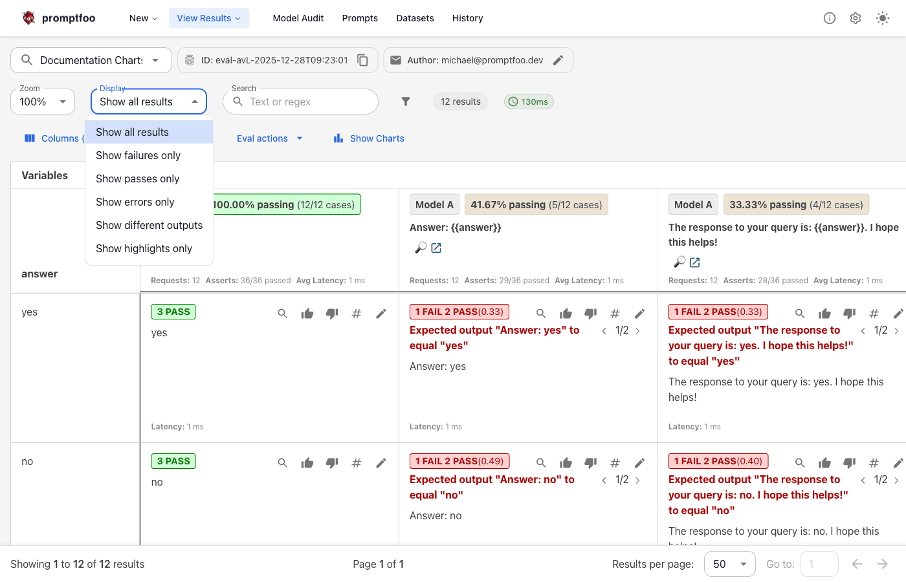Expand the Zoom 100% dropdown
This screenshot has width=906, height=582.
click(43, 102)
